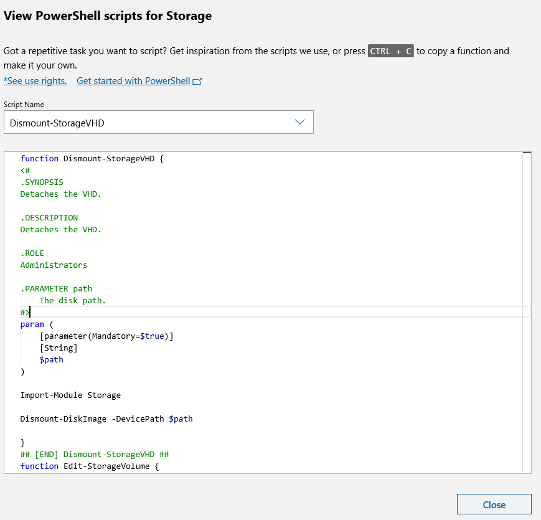Open the Script Name dropdown
The image size is (541, 520).
click(x=158, y=122)
